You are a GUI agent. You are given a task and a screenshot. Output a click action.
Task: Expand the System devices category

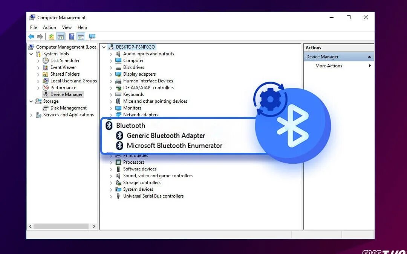[x=111, y=189]
